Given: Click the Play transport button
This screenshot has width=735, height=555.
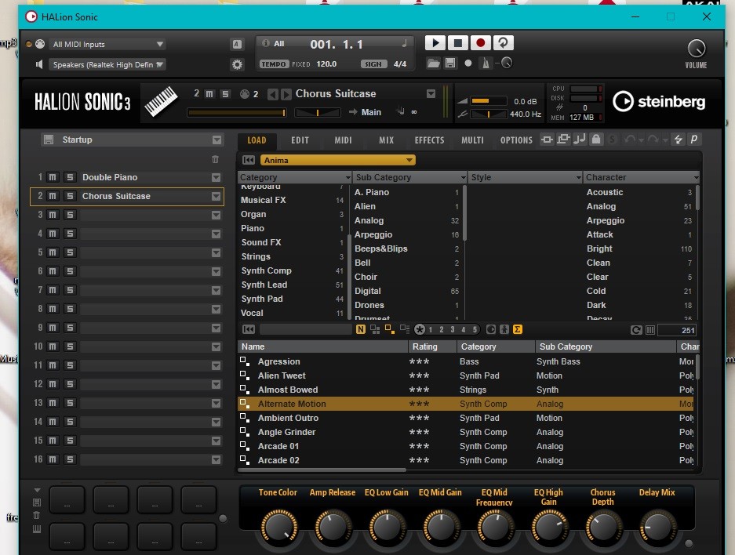Looking at the screenshot, I should tap(435, 43).
